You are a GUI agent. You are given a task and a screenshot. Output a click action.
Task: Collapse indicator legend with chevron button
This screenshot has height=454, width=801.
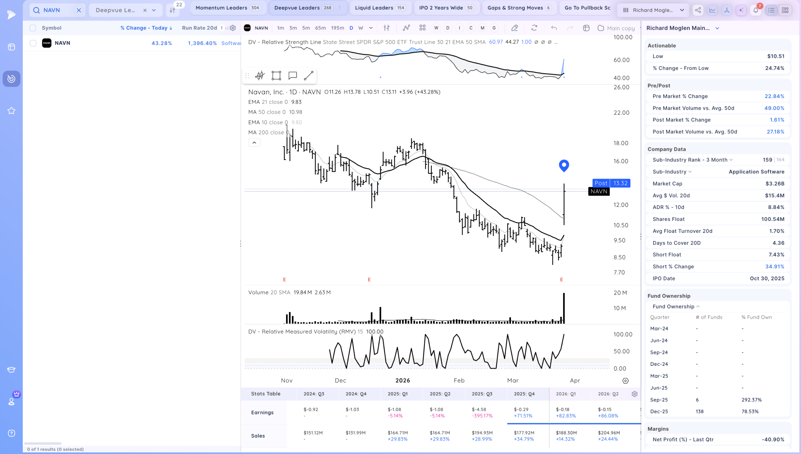pos(254,143)
